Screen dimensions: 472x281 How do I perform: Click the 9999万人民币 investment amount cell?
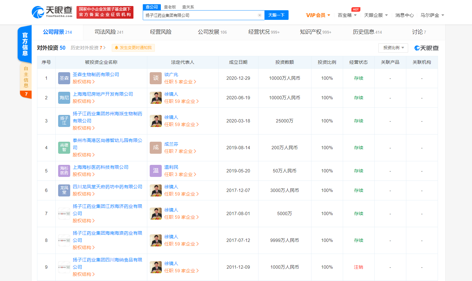point(284,240)
